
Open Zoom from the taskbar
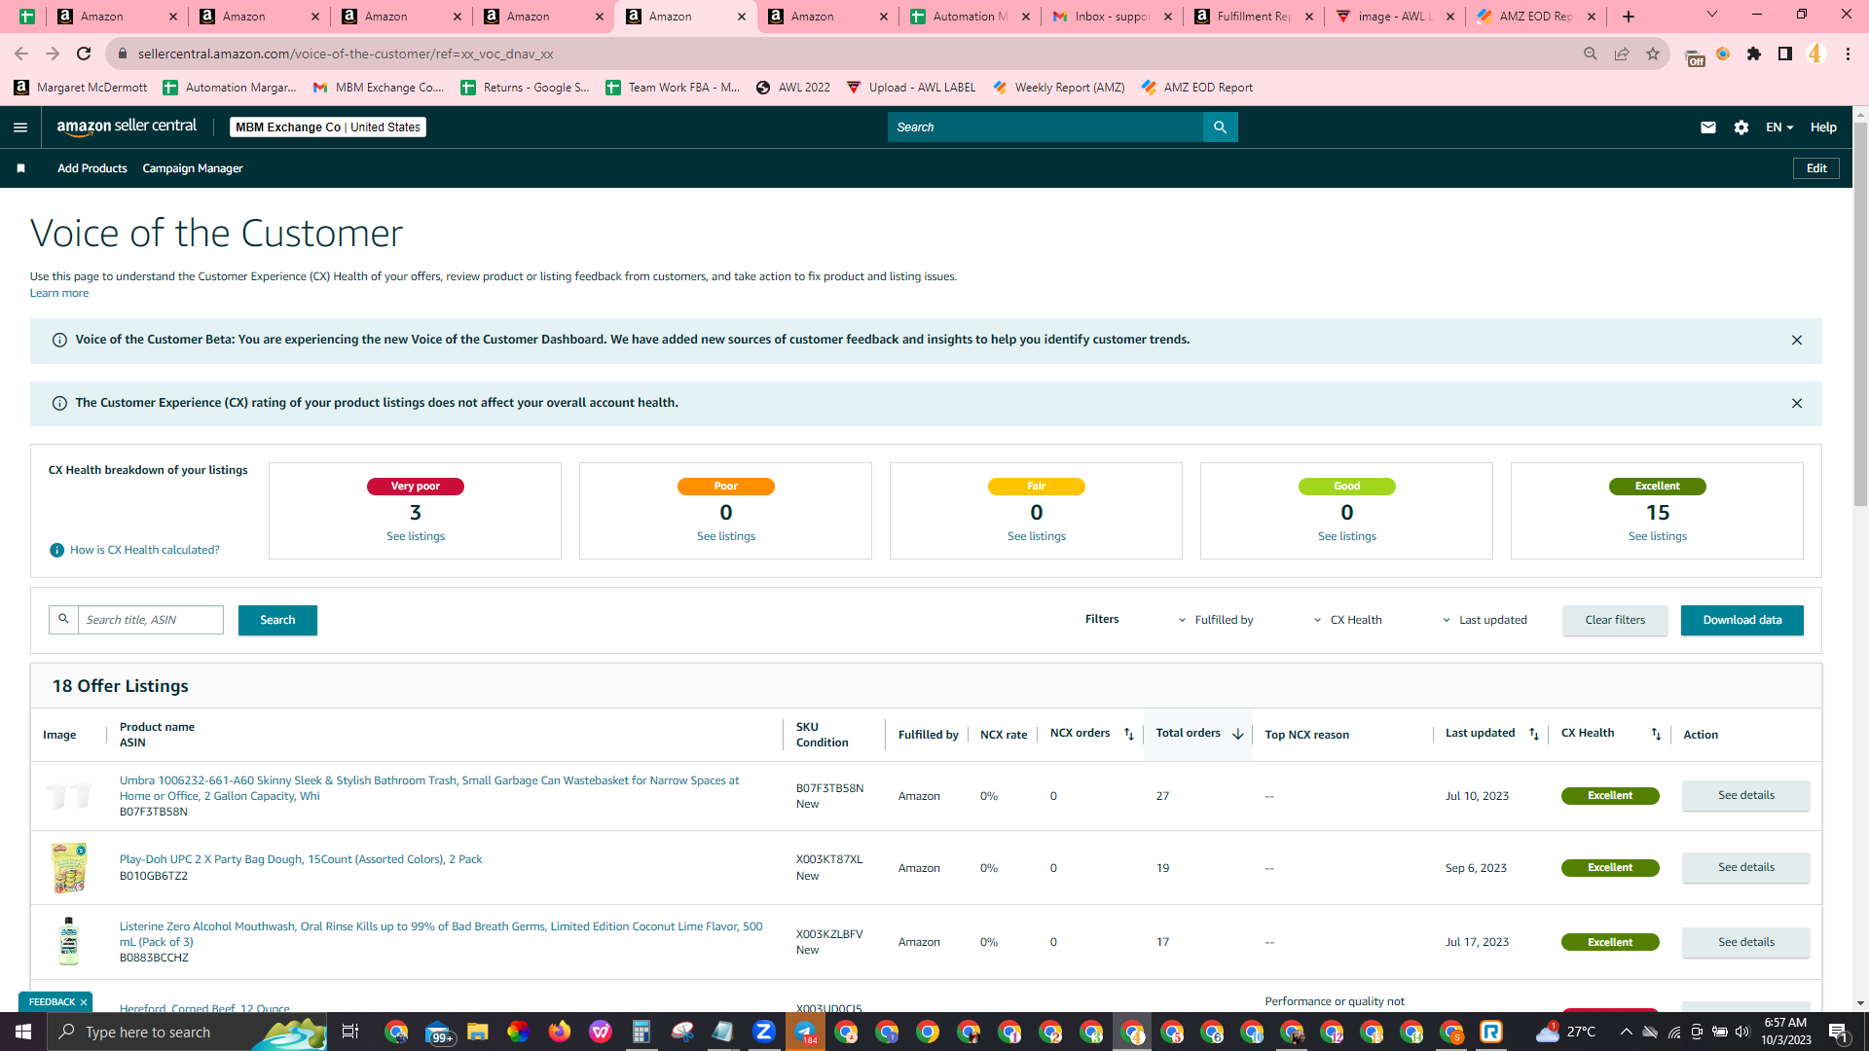point(764,1032)
